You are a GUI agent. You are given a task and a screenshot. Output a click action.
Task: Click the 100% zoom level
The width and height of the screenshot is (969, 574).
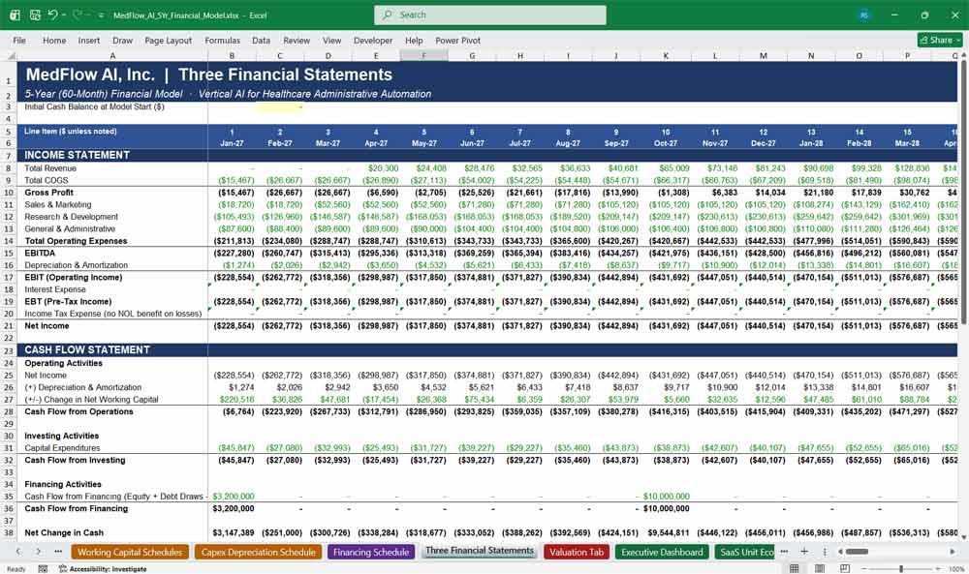(956, 568)
